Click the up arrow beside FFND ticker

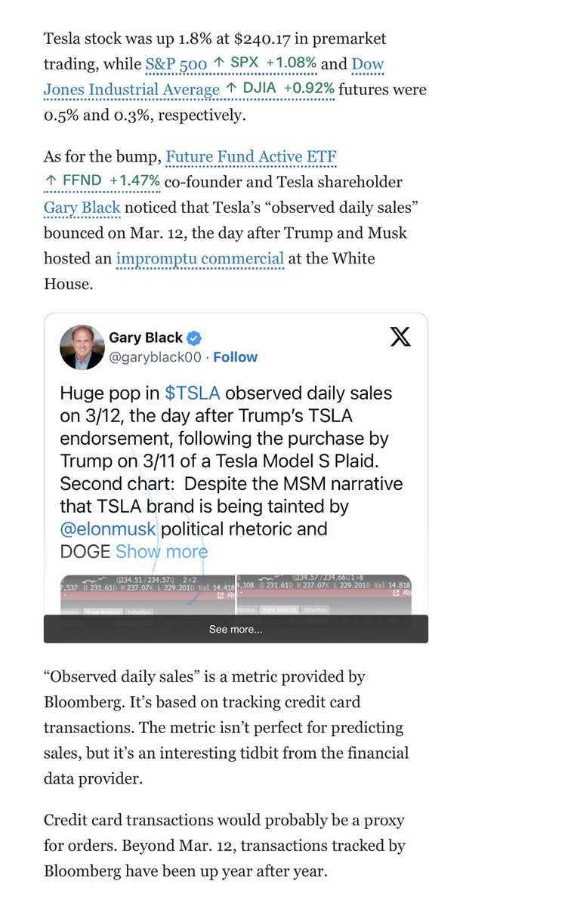tap(51, 181)
